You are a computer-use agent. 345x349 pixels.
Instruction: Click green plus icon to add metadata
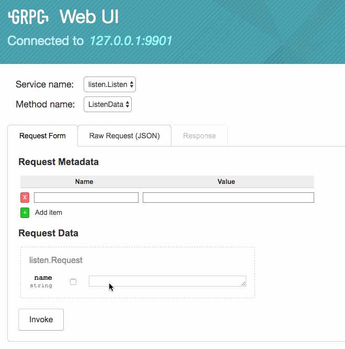25,213
